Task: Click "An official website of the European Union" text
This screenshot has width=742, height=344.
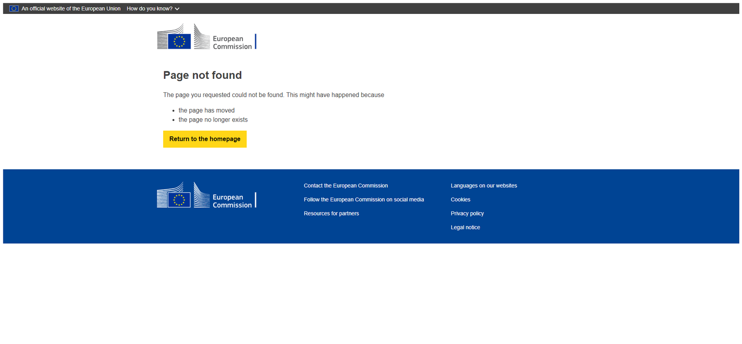Action: [x=71, y=8]
